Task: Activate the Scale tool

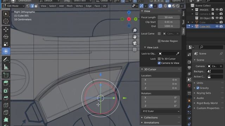Action: 6,44
